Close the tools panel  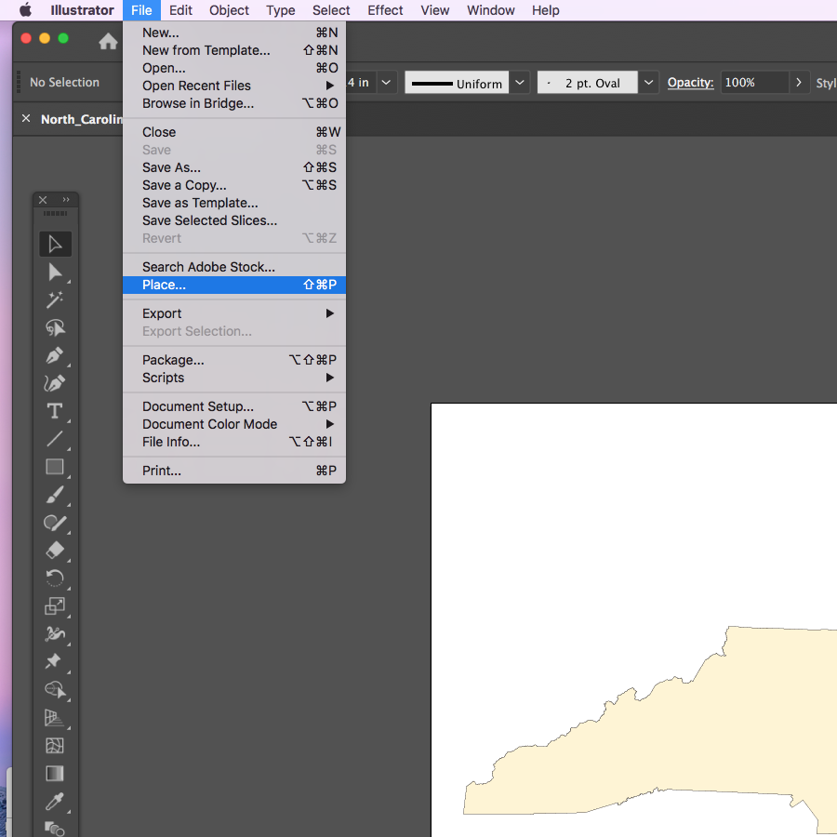(x=43, y=200)
